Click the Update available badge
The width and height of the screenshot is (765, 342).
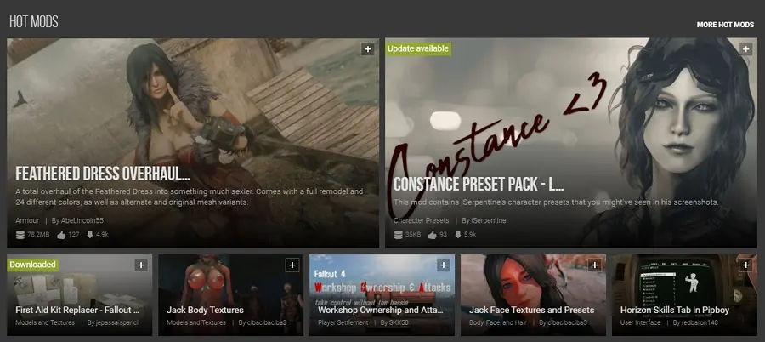[417, 48]
